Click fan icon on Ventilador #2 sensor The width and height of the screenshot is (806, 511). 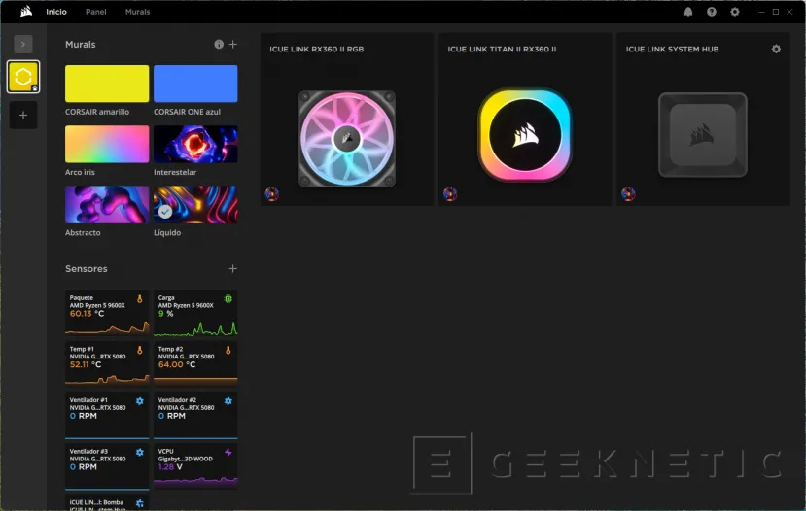(x=228, y=401)
